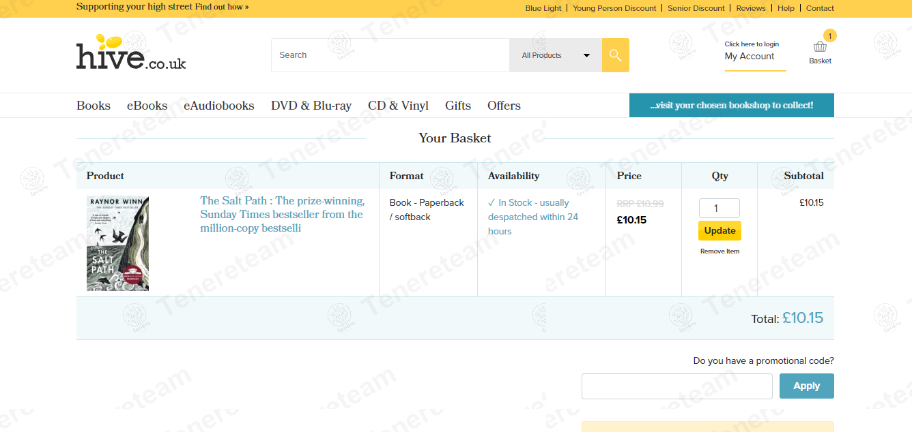This screenshot has height=432, width=912.
Task: Click the basket count badge showing 1
Action: pyautogui.click(x=829, y=35)
